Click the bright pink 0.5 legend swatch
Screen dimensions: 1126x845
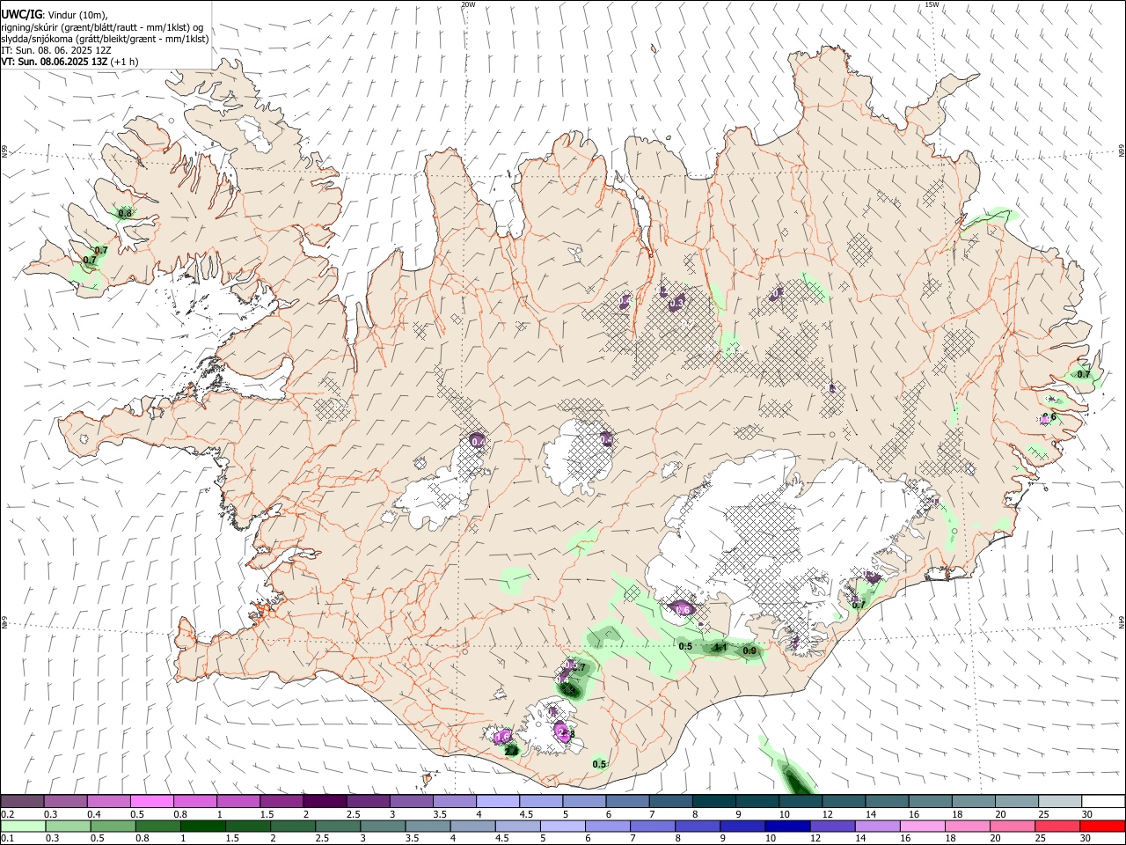tap(151, 802)
